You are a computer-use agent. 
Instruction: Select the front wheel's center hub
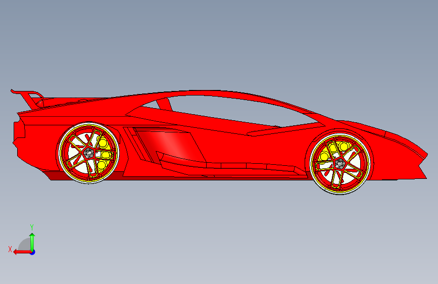[340, 164]
